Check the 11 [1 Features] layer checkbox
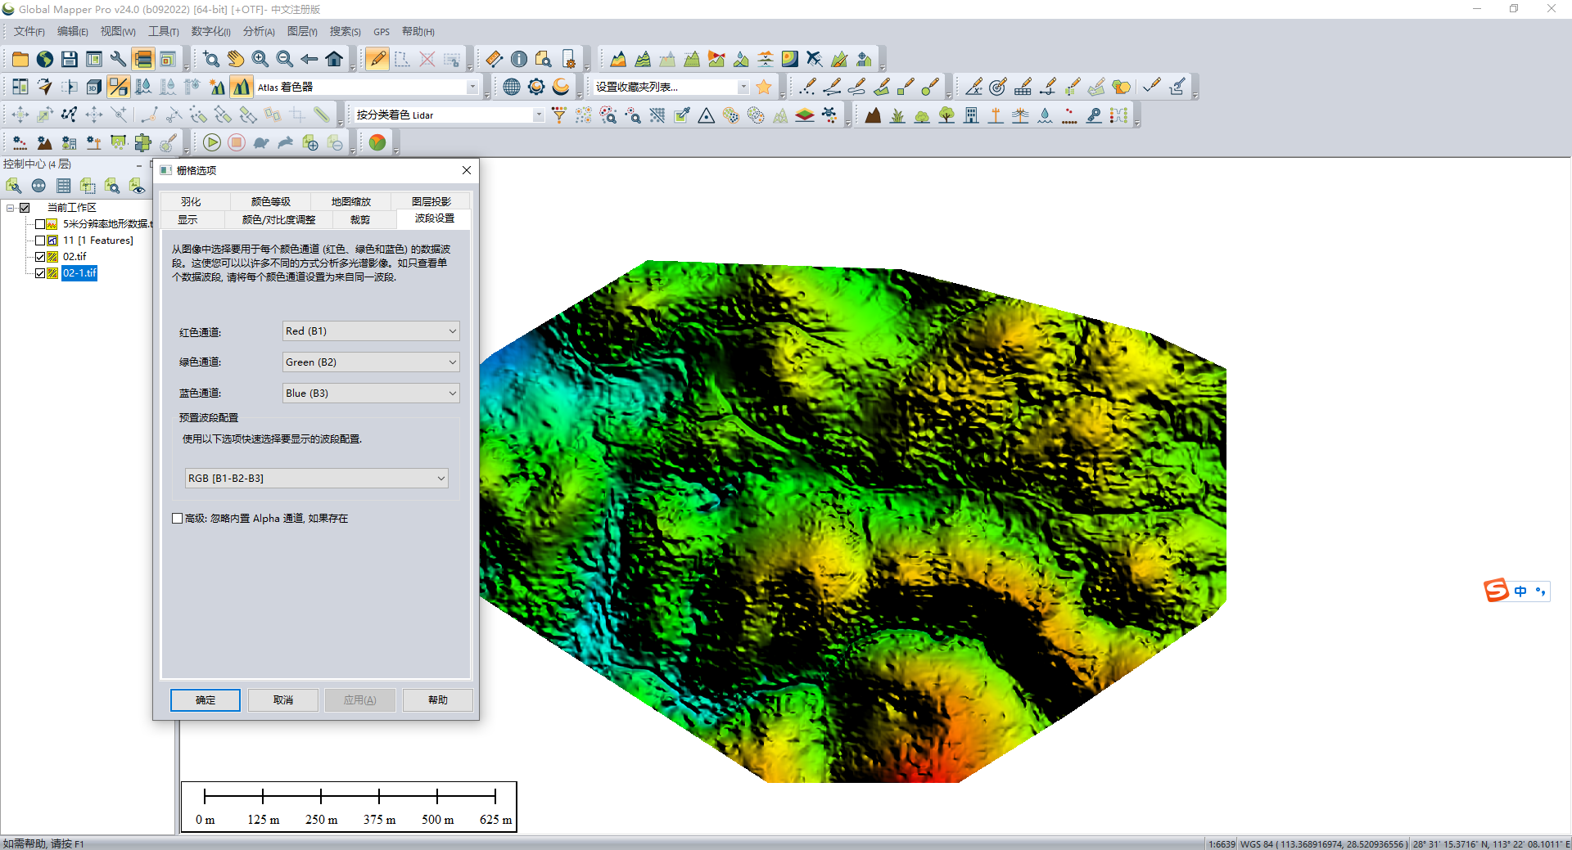 [x=39, y=241]
